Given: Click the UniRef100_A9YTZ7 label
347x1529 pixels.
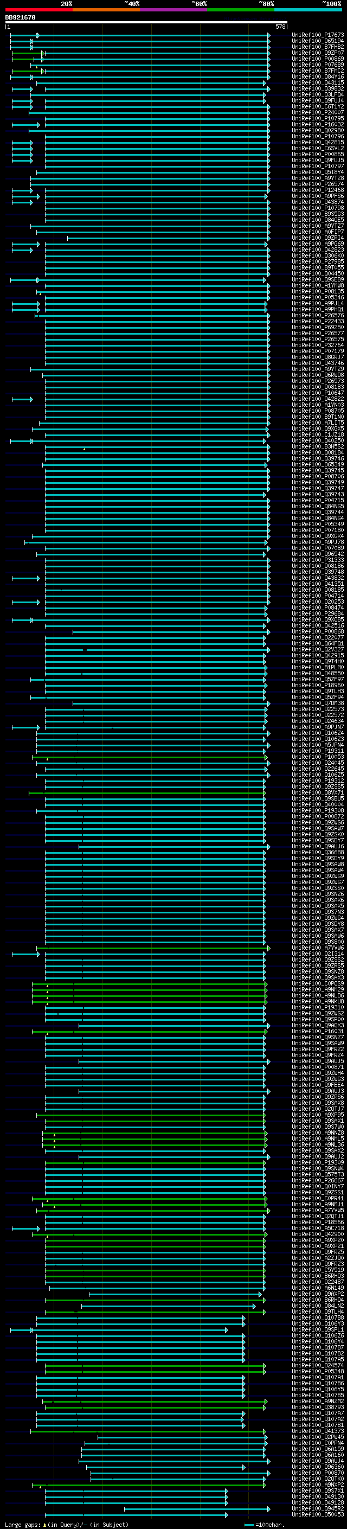Looking at the screenshot, I should (x=317, y=226).
